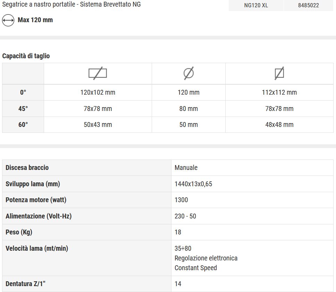Click the Segatrice a nastro portatile title

point(72,5)
